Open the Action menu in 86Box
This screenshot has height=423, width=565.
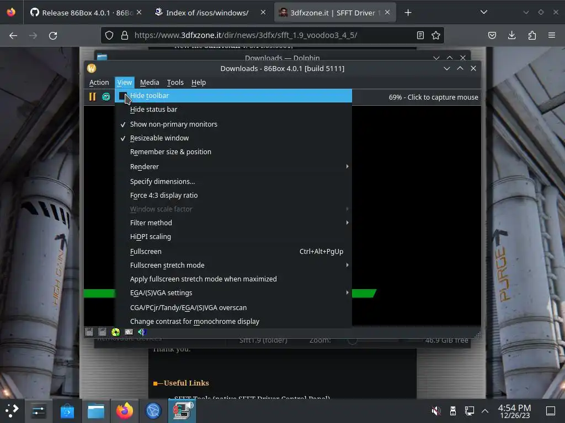click(99, 83)
